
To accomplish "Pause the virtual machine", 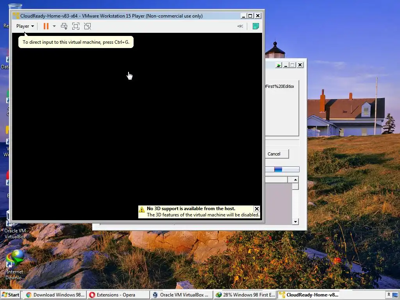I will 46,26.
